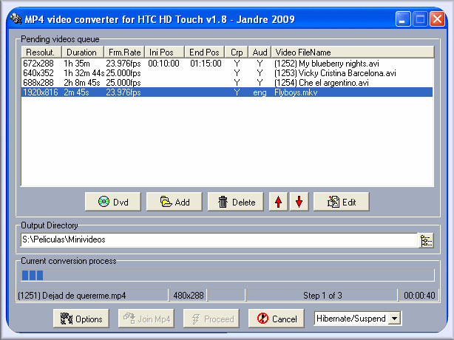Close the converter window
Screen dimensions: 454x340
pyautogui.click(x=437, y=19)
